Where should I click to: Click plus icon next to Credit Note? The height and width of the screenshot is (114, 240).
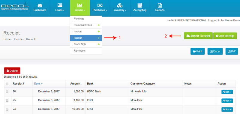pyautogui.click(x=99, y=44)
